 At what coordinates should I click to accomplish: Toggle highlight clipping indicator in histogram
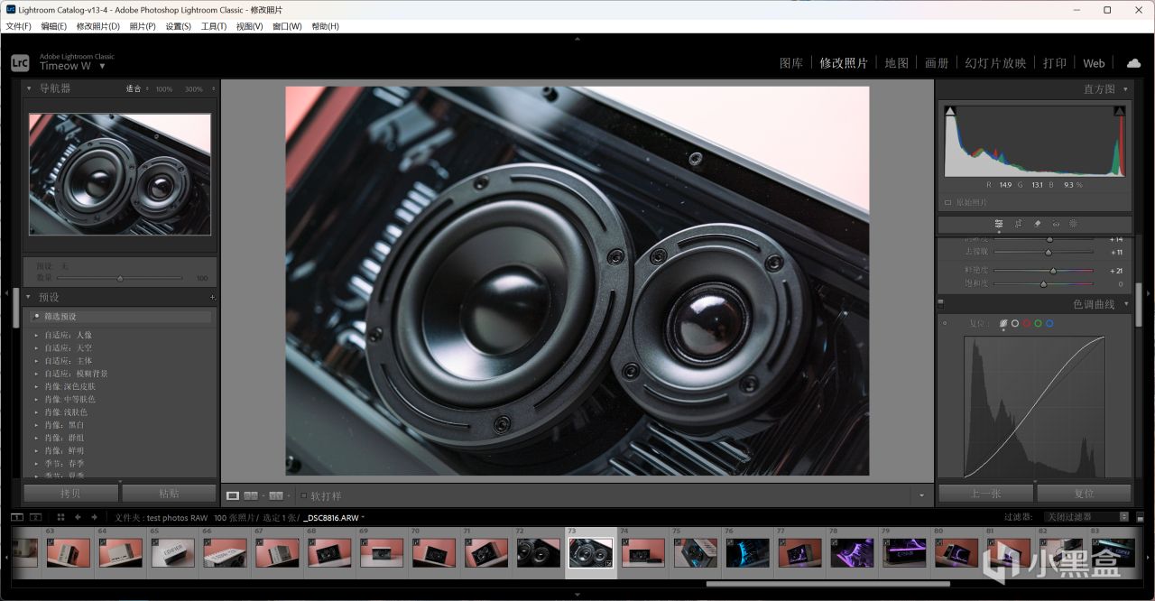click(x=1119, y=111)
